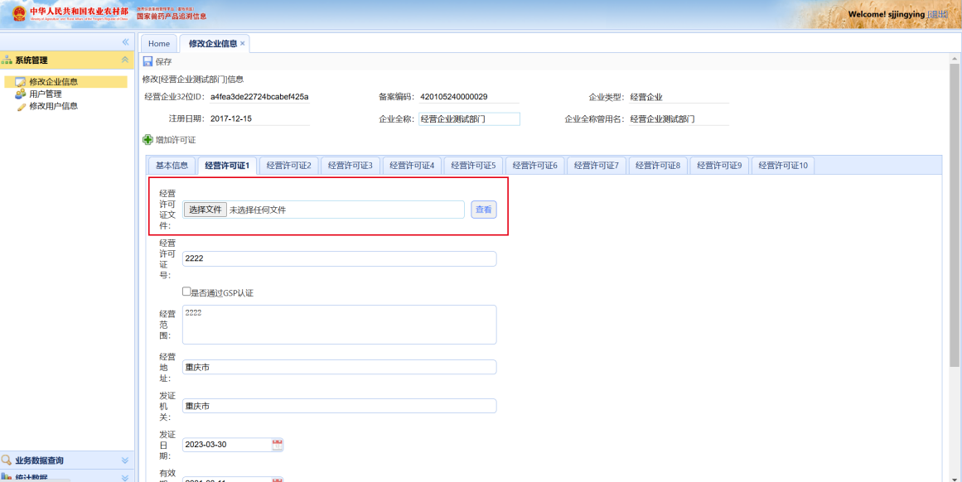Image resolution: width=962 pixels, height=482 pixels.
Task: Close the 修改企业信息 tab
Action: [243, 44]
